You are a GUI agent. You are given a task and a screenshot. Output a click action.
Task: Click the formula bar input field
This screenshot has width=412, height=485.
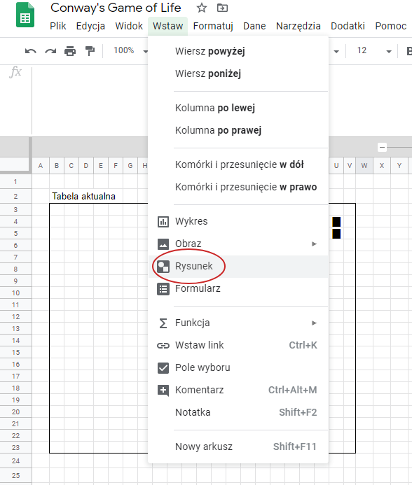(x=90, y=101)
